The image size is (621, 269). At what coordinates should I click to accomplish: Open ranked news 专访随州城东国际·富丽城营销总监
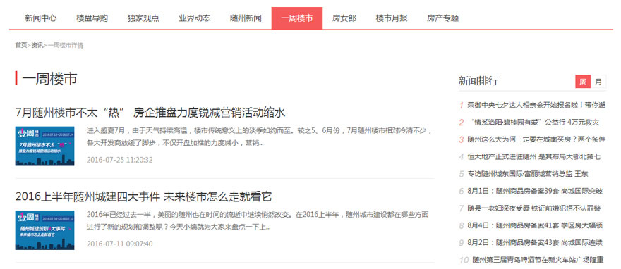528,174
